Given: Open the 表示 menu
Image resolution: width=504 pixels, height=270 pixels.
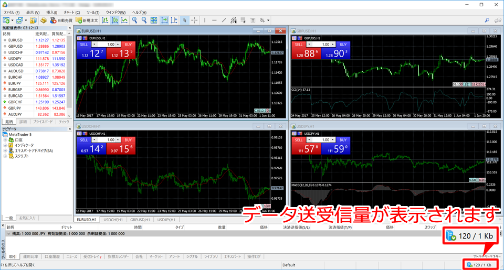Looking at the screenshot, I should [33, 12].
